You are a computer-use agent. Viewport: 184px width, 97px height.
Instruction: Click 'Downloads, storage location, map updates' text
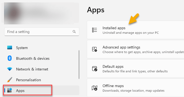click(x=133, y=91)
